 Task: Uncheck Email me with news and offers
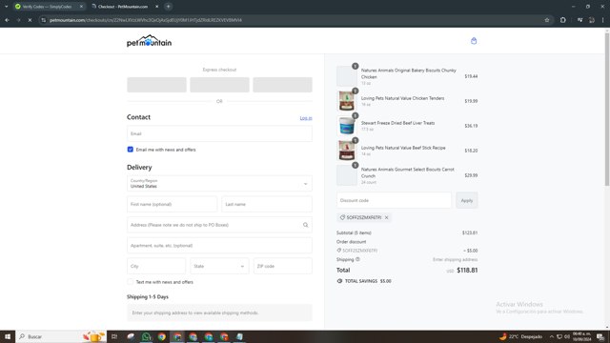[x=131, y=150]
